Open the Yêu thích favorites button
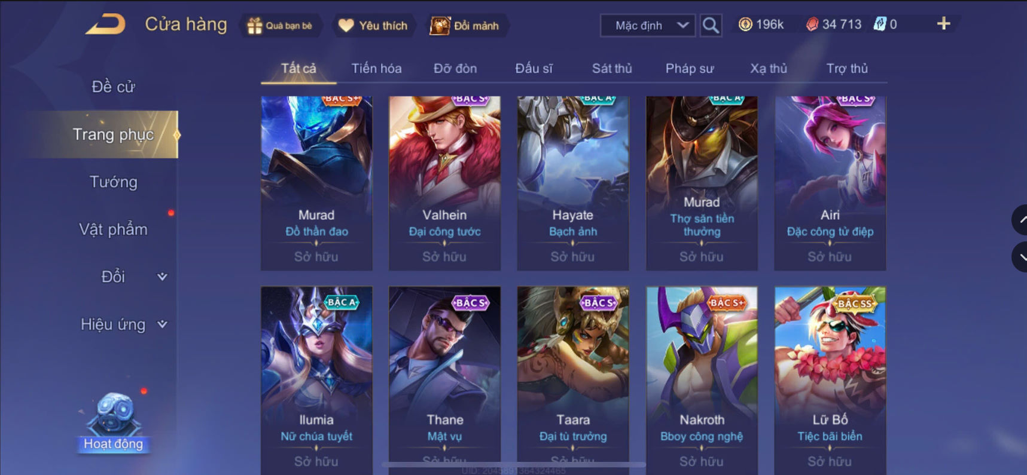The width and height of the screenshot is (1027, 475). point(373,26)
